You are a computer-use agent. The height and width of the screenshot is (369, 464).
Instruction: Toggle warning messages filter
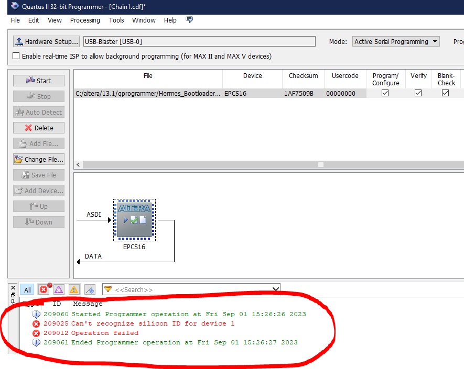(x=74, y=289)
